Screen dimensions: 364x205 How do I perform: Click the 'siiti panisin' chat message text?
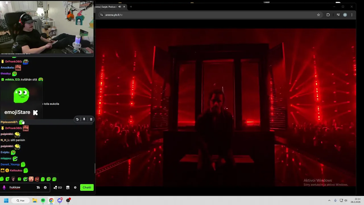[x=18, y=140]
